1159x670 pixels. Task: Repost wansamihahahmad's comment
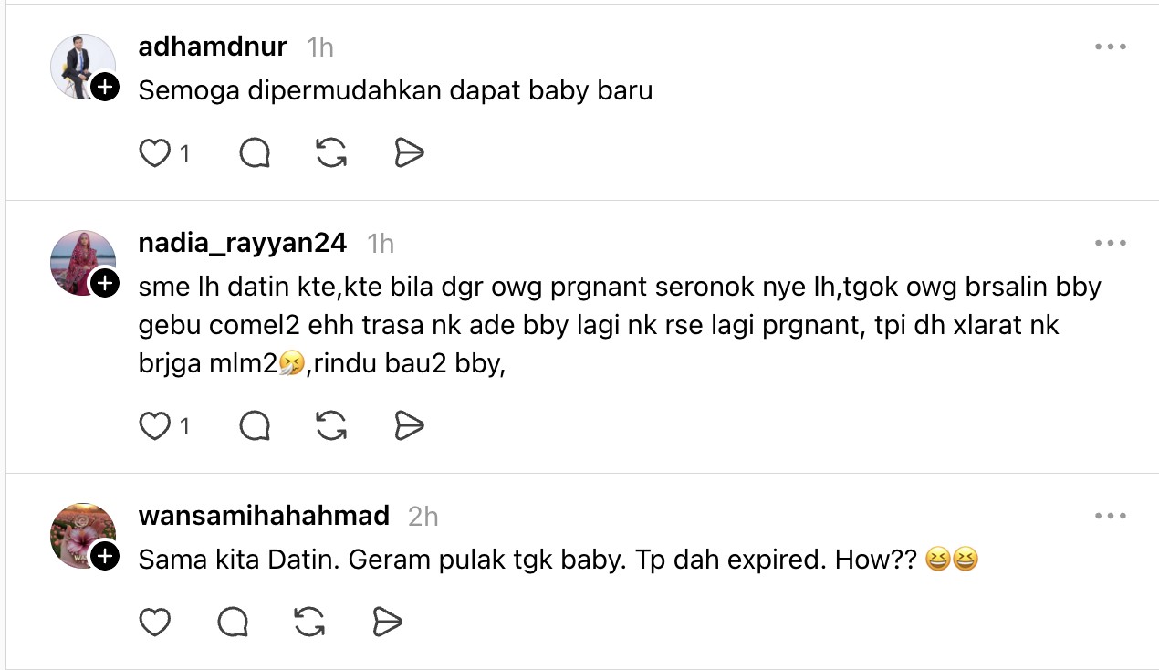click(x=310, y=623)
